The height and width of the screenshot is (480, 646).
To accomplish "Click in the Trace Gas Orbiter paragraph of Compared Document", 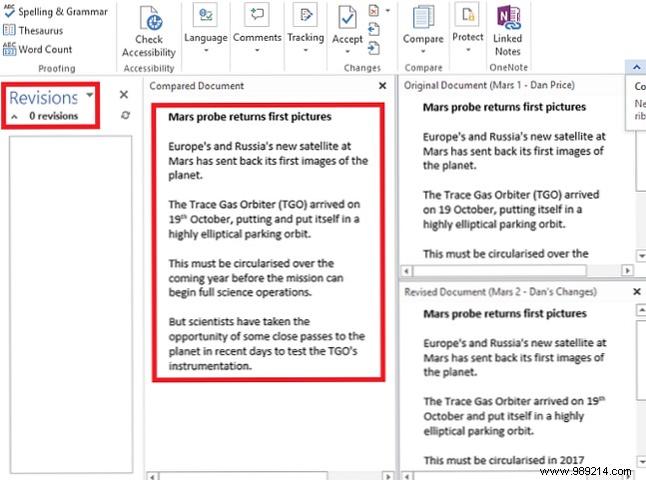I will click(x=264, y=219).
